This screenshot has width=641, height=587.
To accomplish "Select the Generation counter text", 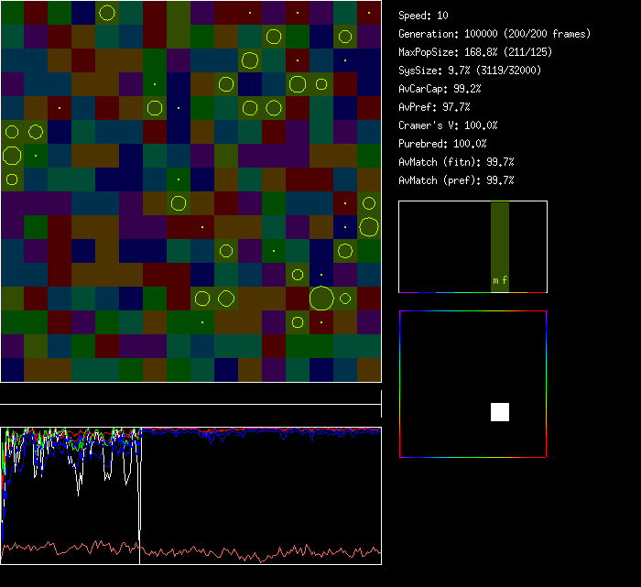I will pos(494,34).
